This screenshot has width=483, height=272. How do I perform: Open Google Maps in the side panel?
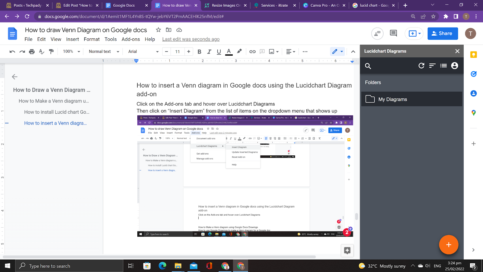(473, 113)
